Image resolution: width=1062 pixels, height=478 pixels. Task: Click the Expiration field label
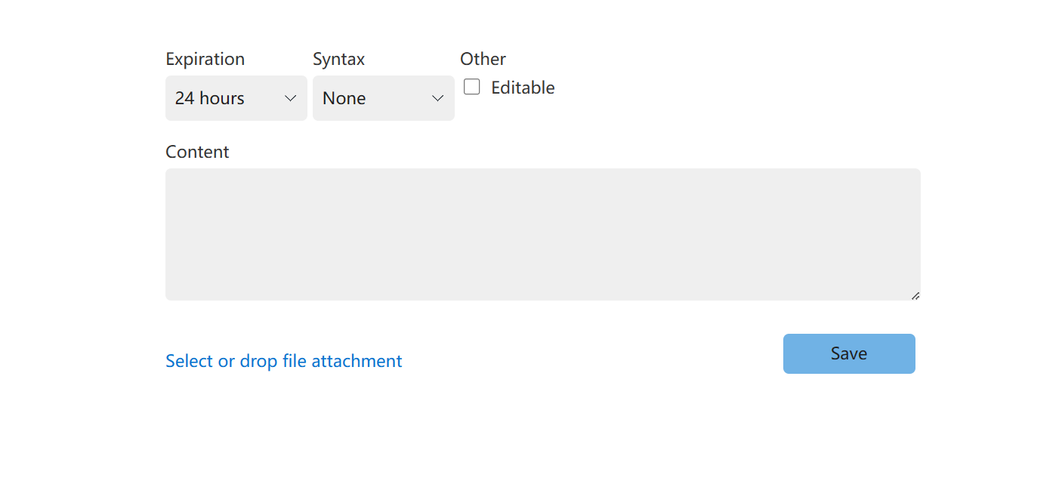pos(205,59)
